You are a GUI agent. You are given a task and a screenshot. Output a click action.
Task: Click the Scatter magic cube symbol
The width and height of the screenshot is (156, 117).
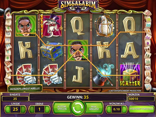[x=130, y=75]
